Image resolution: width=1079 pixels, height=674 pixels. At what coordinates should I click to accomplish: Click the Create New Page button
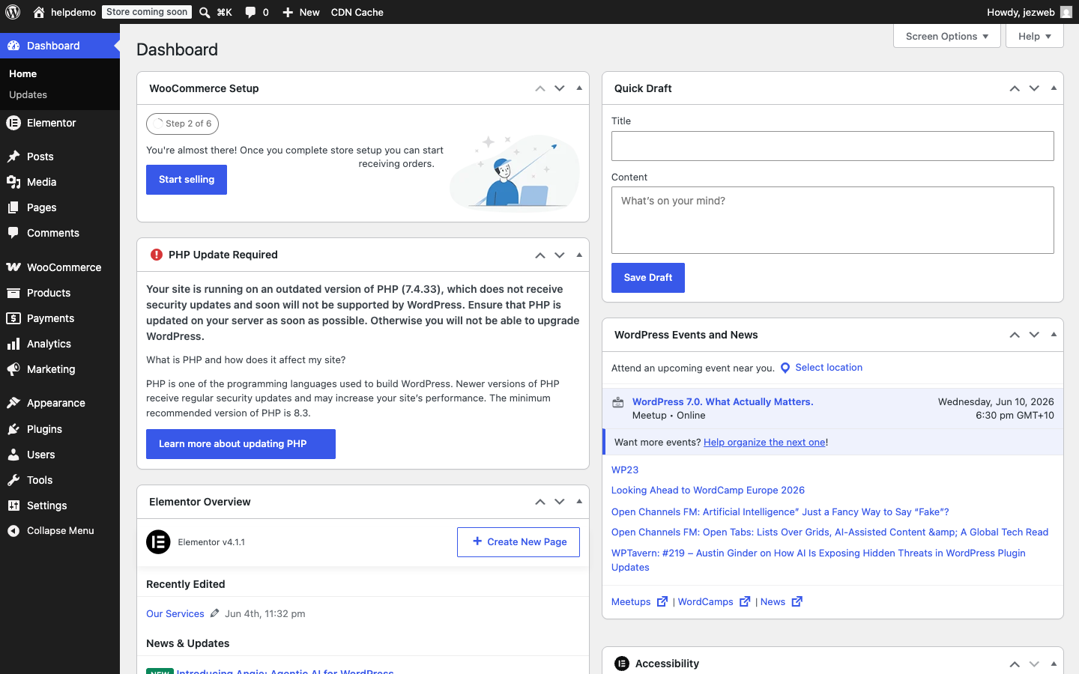pos(519,542)
